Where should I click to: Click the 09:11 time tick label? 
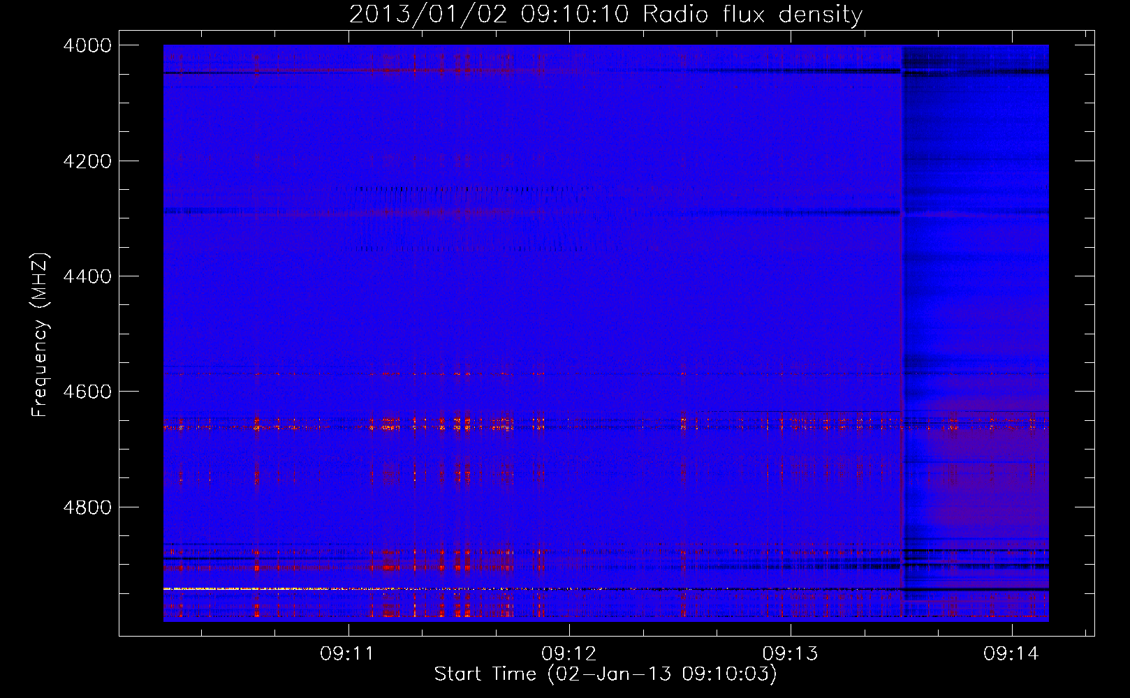coord(347,654)
